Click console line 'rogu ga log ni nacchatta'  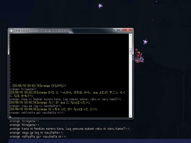point(36,106)
